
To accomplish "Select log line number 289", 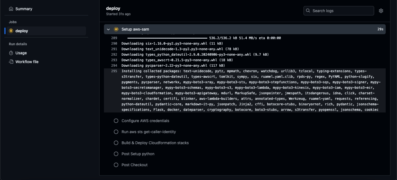I will point(114,38).
